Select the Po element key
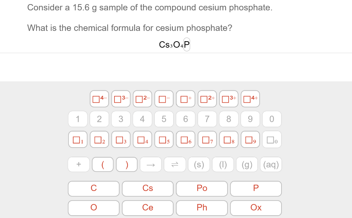 tap(202, 188)
